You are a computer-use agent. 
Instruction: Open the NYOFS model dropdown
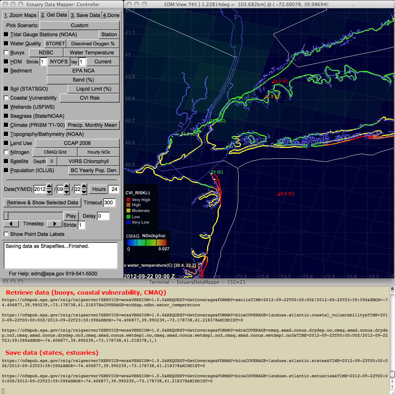[x=59, y=62]
